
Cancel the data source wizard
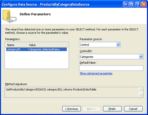133,109
